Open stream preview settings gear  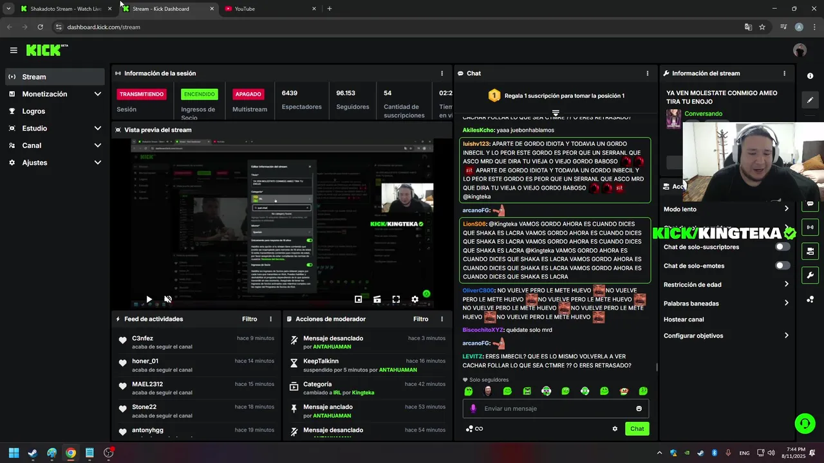415,299
